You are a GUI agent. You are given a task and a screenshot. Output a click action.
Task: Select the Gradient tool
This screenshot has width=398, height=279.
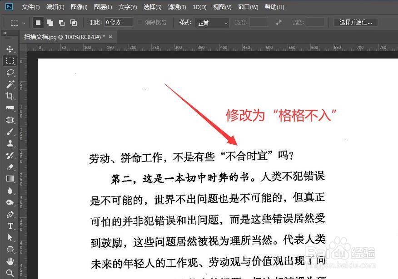(x=10, y=179)
